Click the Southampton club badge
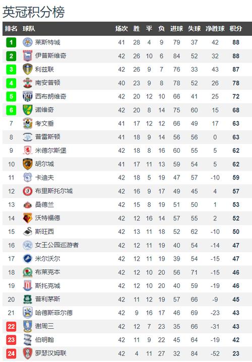252x362 pixels. (x=27, y=83)
